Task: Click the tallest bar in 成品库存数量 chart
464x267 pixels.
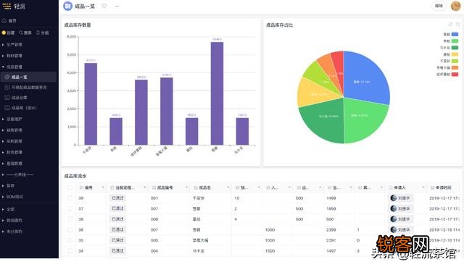Action: click(217, 93)
